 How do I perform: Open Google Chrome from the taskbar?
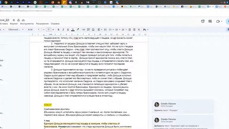pos(6,2)
